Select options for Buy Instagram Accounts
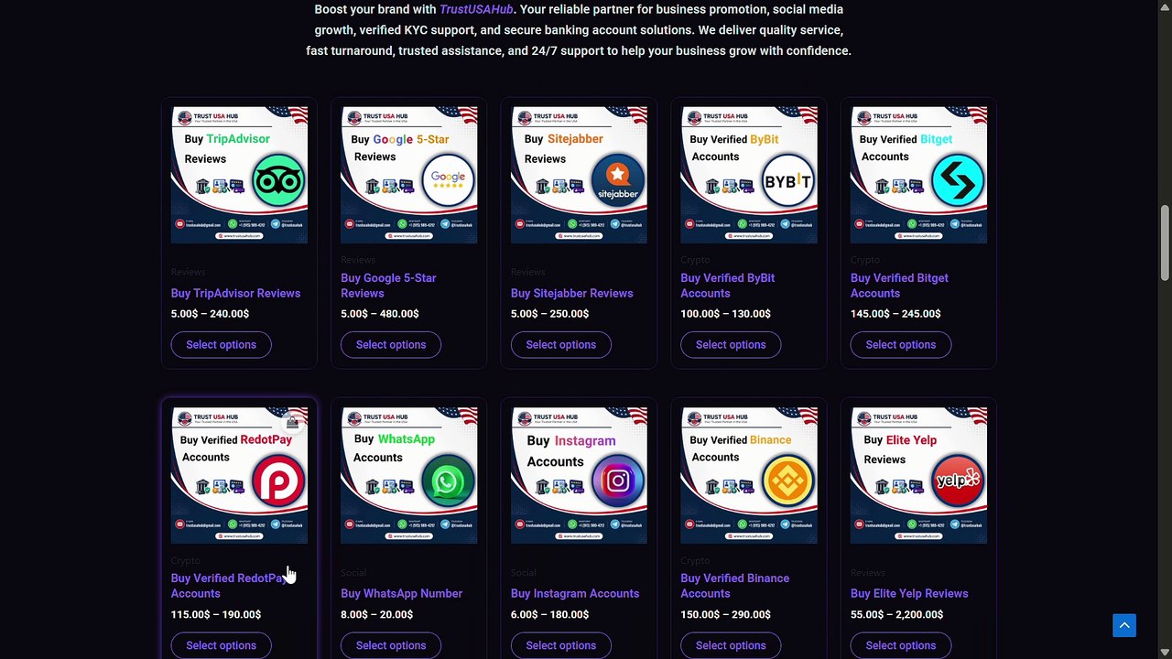The height and width of the screenshot is (659, 1172). coord(560,645)
